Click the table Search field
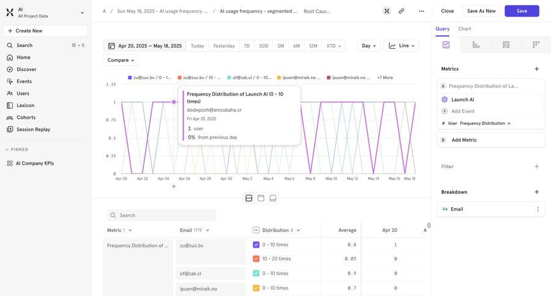Image resolution: width=551 pixels, height=296 pixels. click(162, 215)
